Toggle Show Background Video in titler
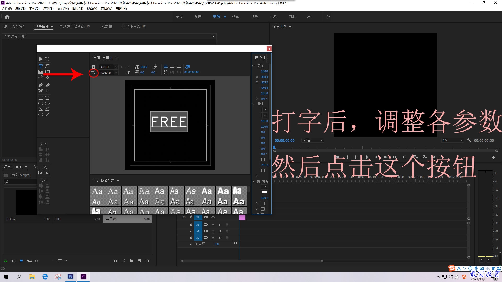 click(x=187, y=67)
